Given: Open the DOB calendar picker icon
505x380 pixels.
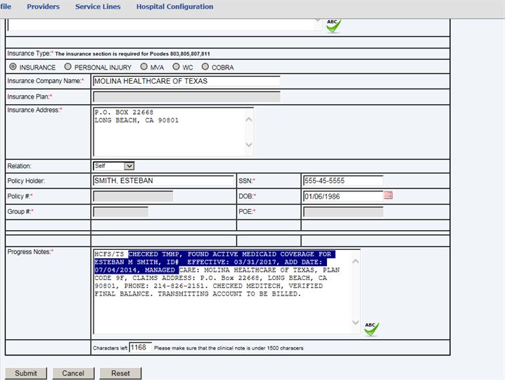Looking at the screenshot, I should coord(388,196).
